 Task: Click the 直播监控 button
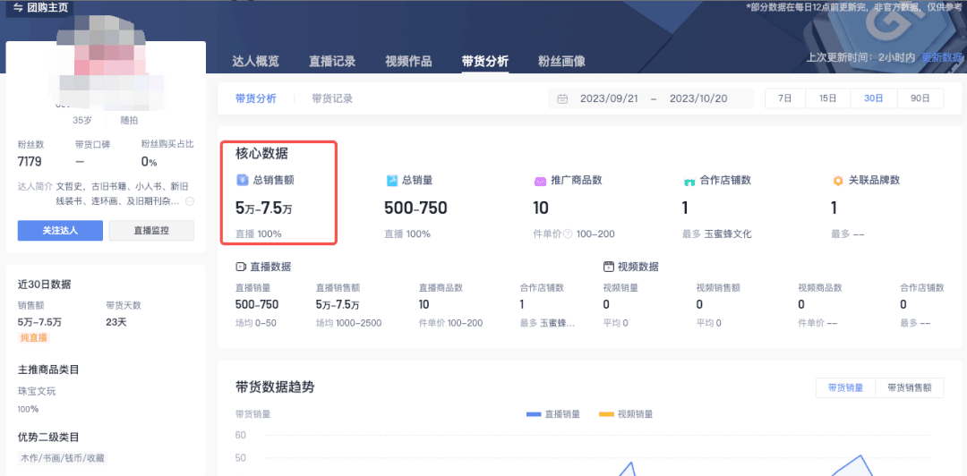(x=151, y=231)
